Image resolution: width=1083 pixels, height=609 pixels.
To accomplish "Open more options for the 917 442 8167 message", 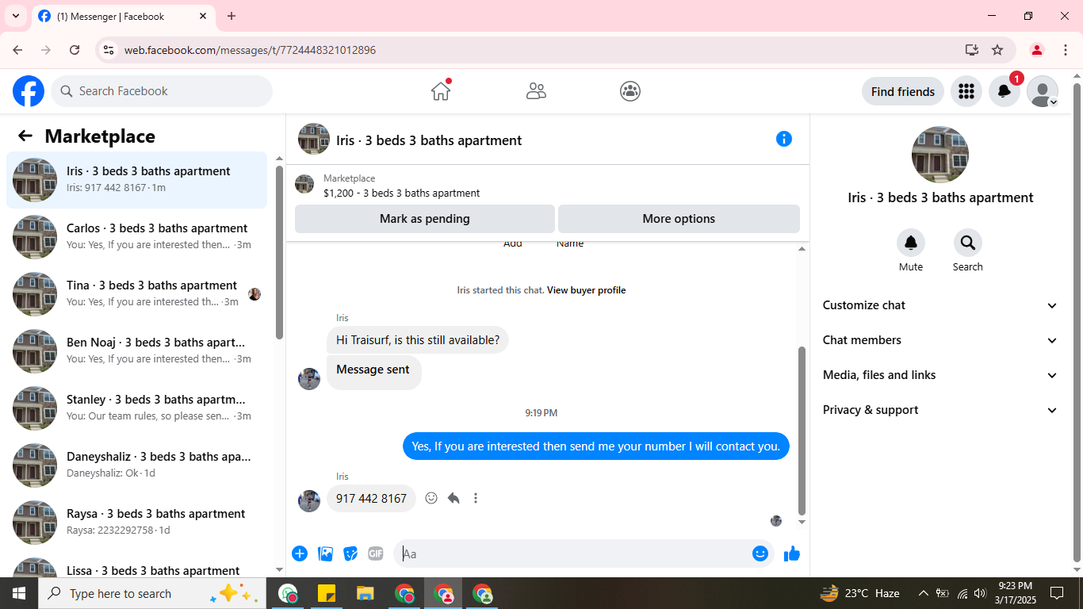I will pos(476,498).
